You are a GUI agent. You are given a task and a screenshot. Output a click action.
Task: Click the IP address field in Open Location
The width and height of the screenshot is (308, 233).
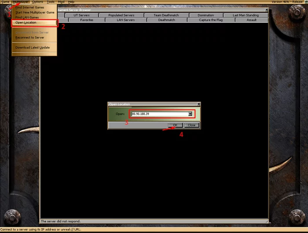(158, 114)
